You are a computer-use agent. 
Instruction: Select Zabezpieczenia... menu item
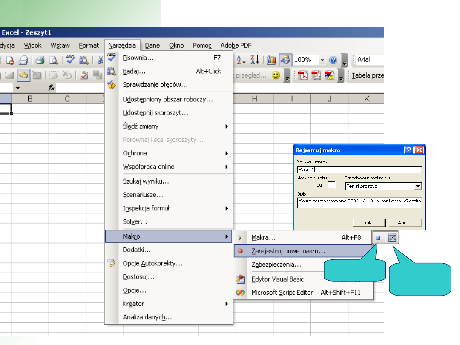(x=303, y=264)
